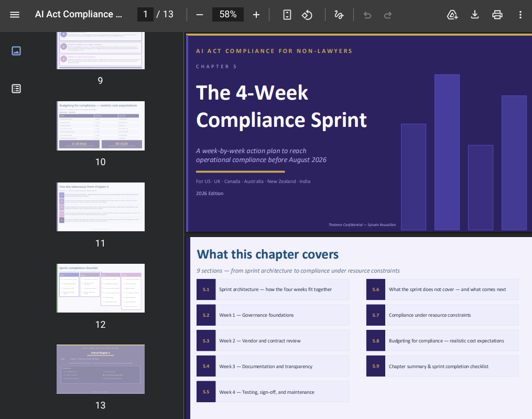Click section 5.8 Budgeting for compliance entry
Image resolution: width=532 pixels, height=419 pixels.
[x=442, y=340]
